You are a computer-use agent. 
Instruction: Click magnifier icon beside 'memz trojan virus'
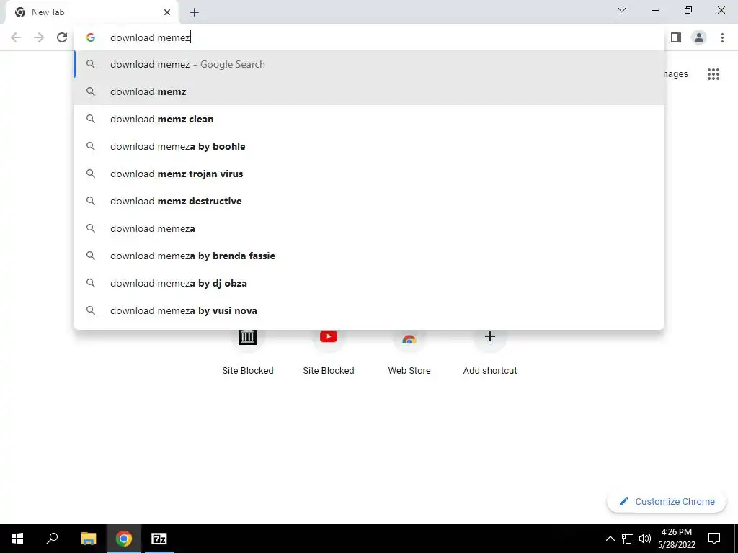pyautogui.click(x=90, y=174)
